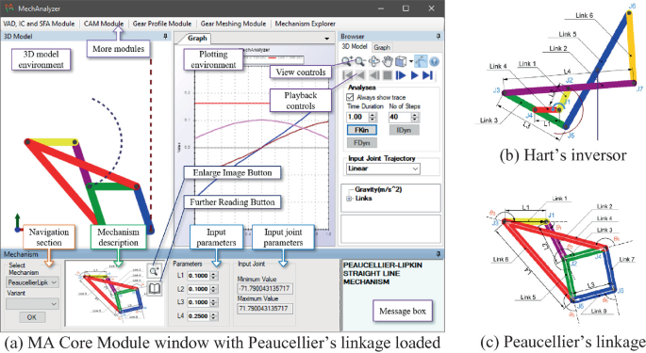Minimize the MechAnalyzer window
Image resolution: width=646 pixels, height=353 pixels.
381,8
